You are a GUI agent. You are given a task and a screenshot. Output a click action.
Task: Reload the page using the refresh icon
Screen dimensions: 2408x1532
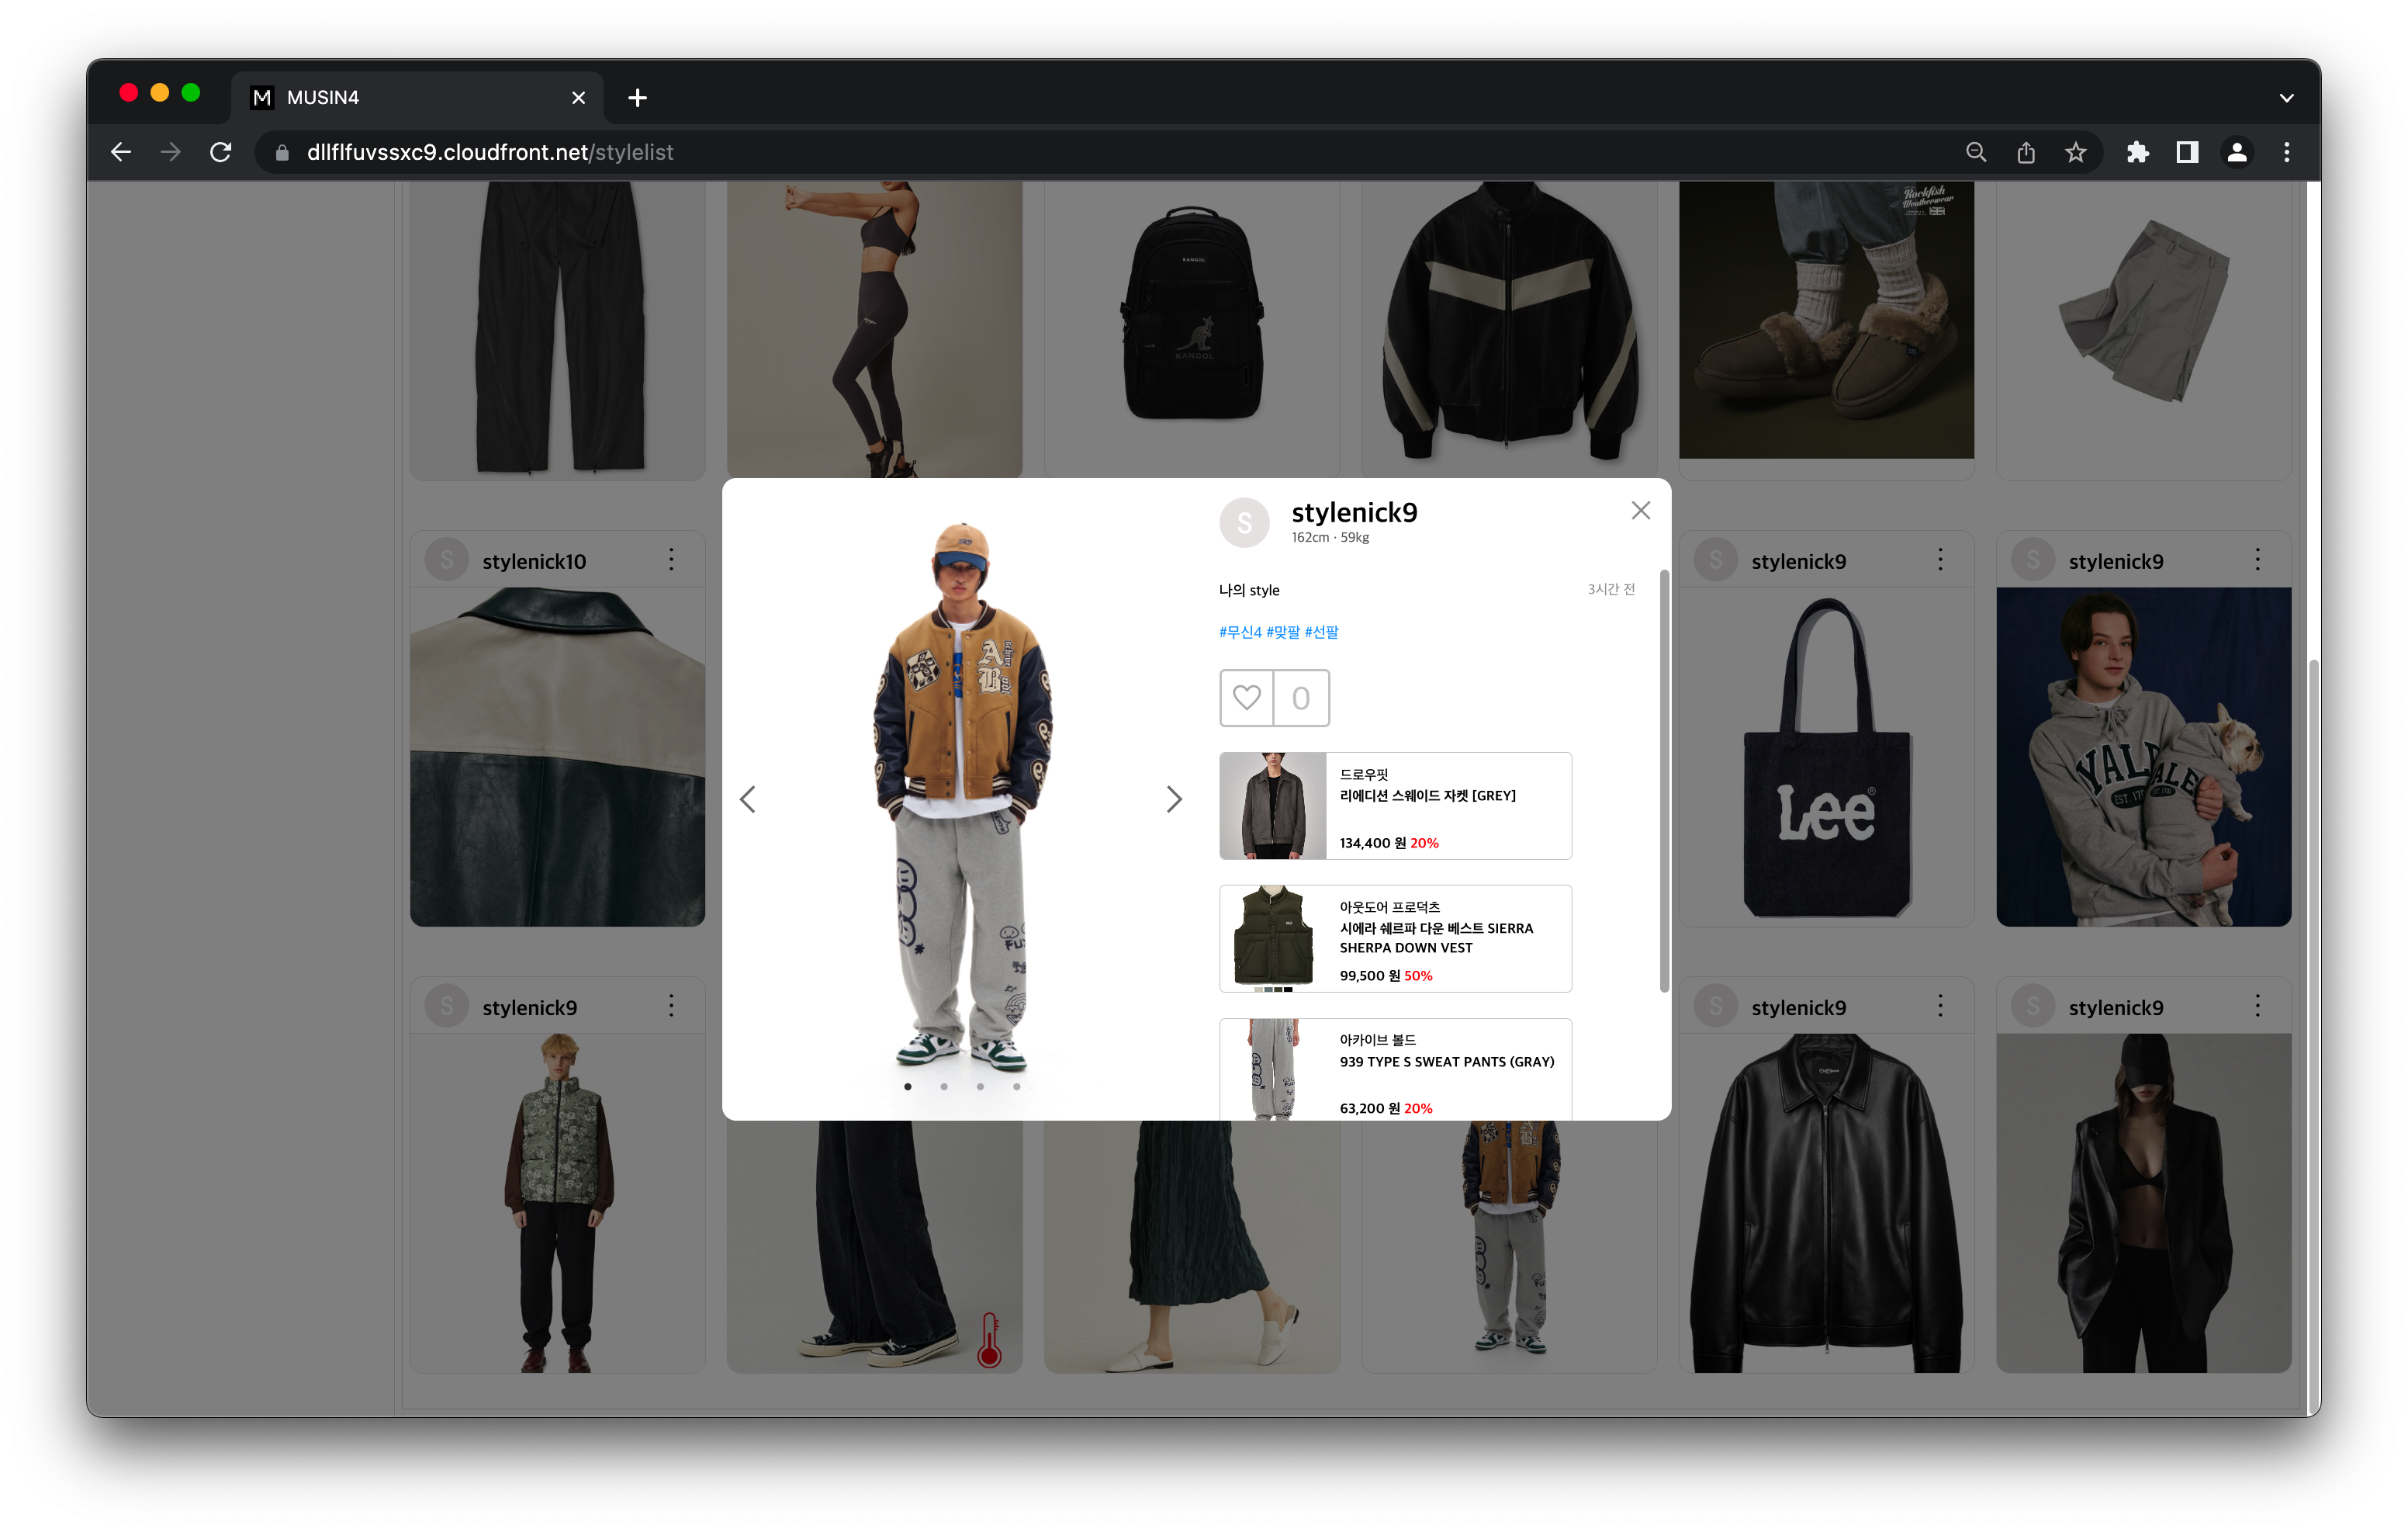click(222, 152)
